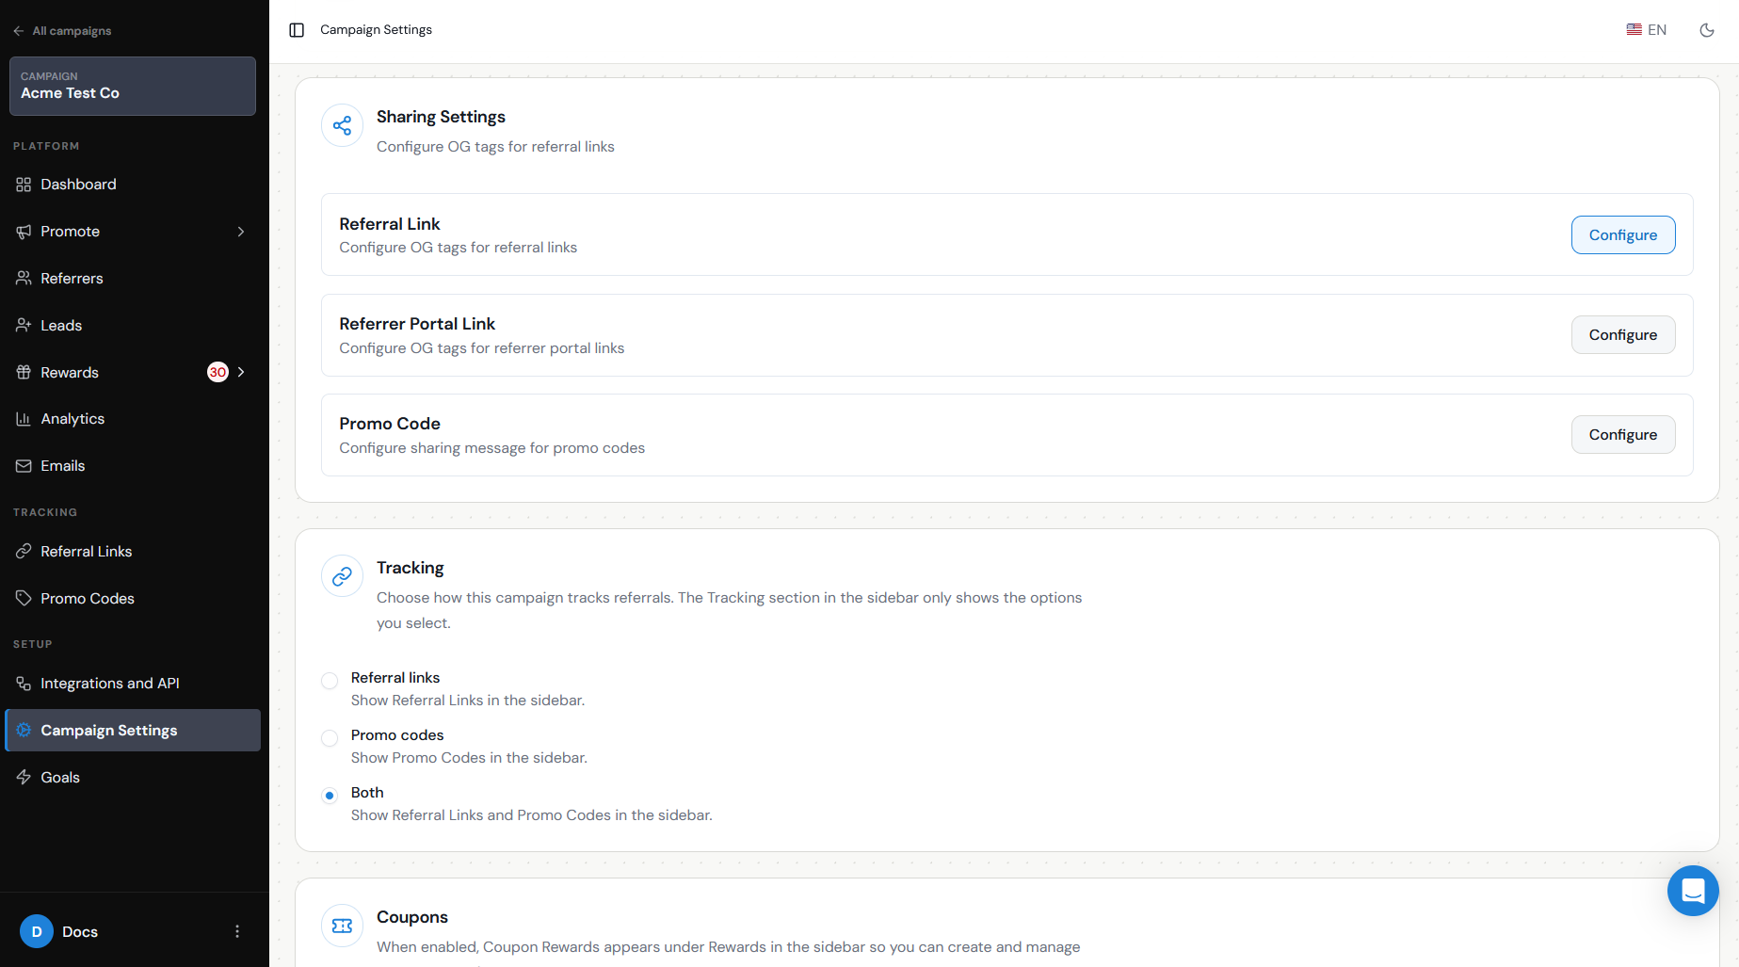
Task: Configure the Referral Link OG tags
Action: coord(1623,235)
